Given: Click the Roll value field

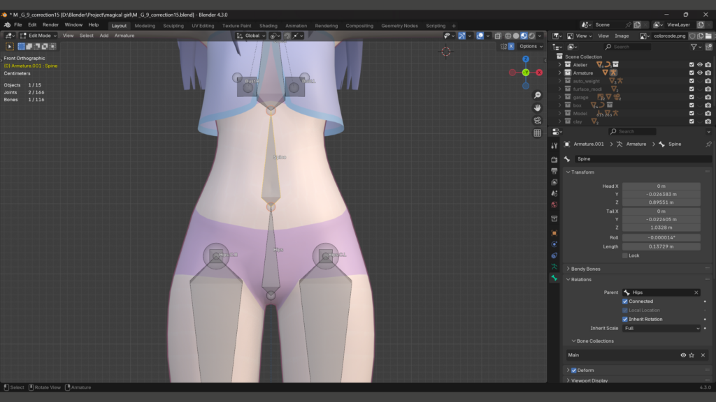Looking at the screenshot, I should [x=661, y=237].
